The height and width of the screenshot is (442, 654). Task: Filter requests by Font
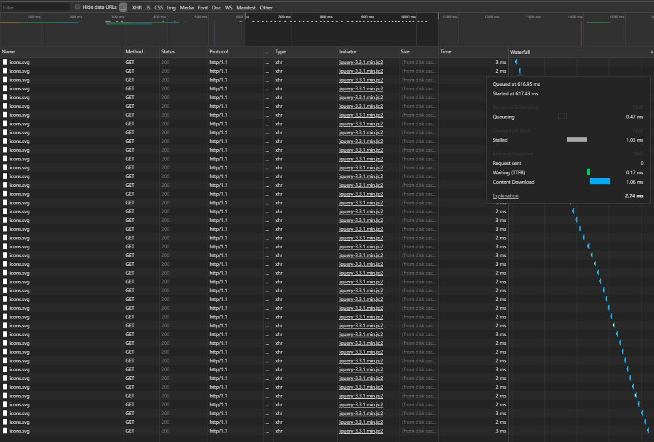[x=203, y=8]
